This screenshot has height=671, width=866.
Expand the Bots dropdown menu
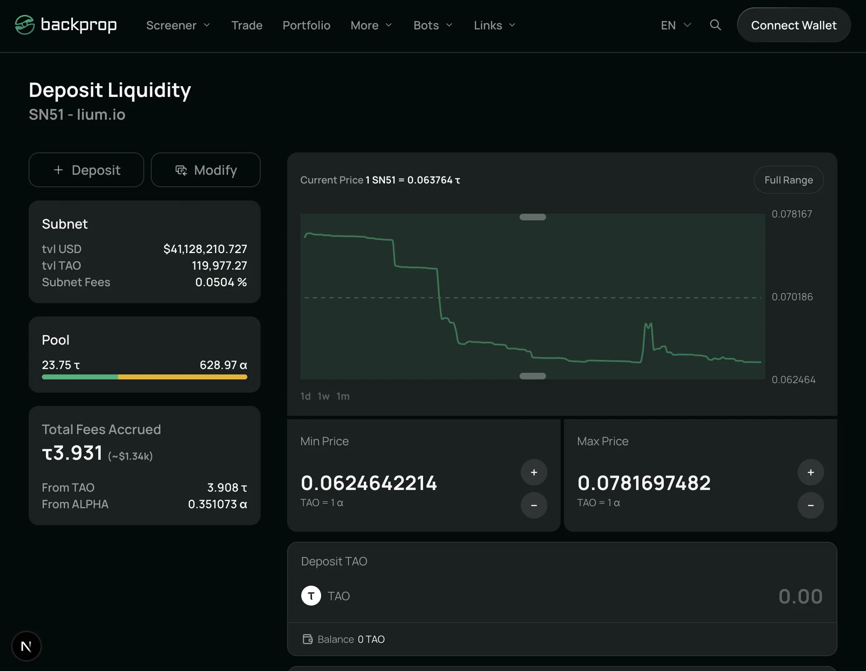433,25
